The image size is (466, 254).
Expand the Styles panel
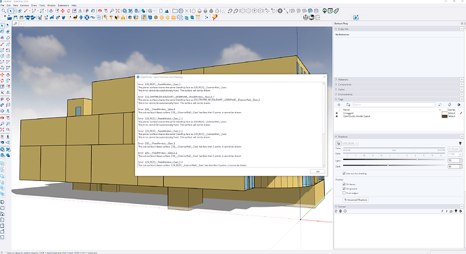(336, 90)
